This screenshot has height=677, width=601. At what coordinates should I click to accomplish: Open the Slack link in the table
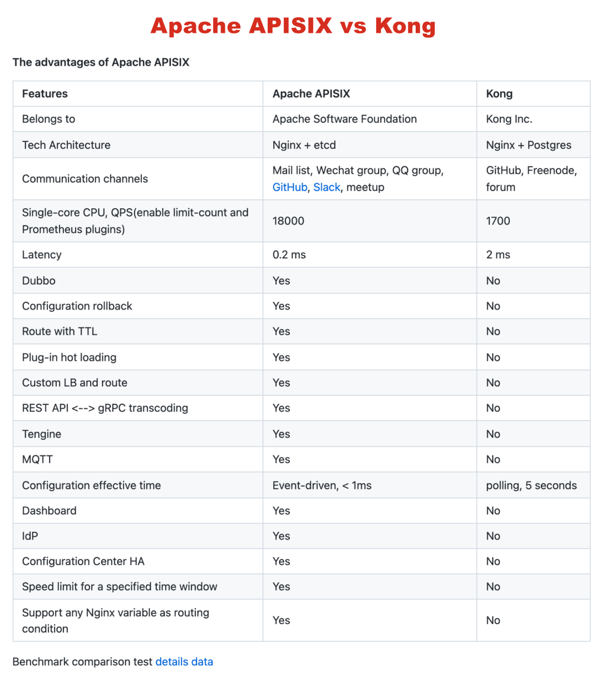[x=327, y=188]
